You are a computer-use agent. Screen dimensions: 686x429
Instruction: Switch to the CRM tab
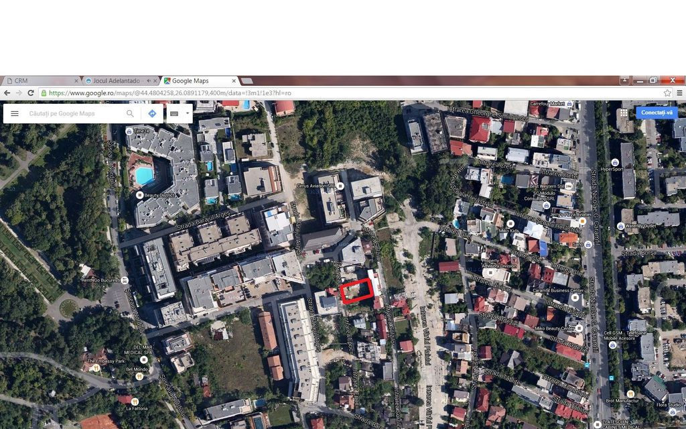click(x=40, y=80)
